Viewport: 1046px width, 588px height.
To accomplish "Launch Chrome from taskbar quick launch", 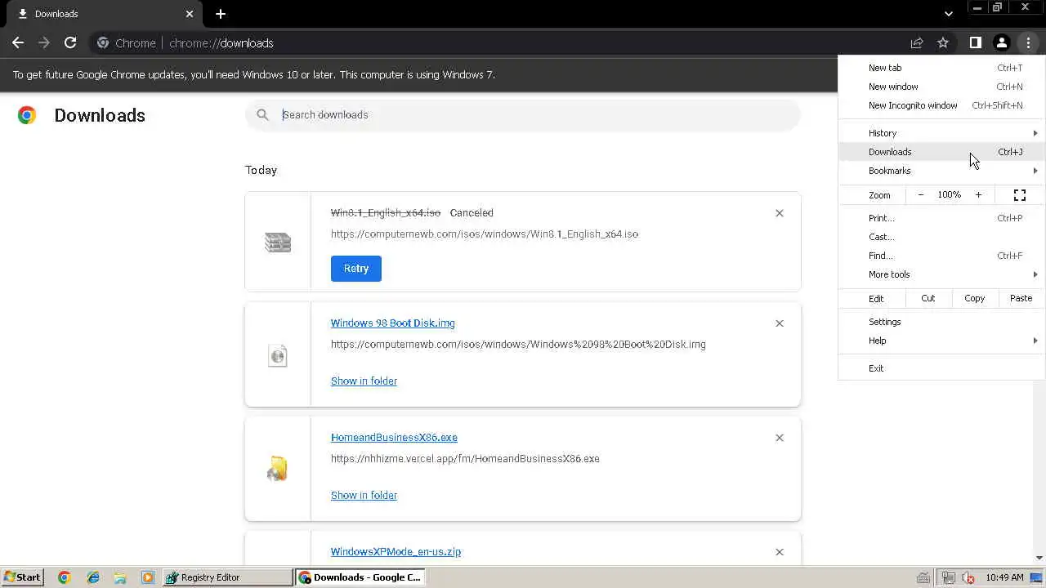I will tap(65, 577).
